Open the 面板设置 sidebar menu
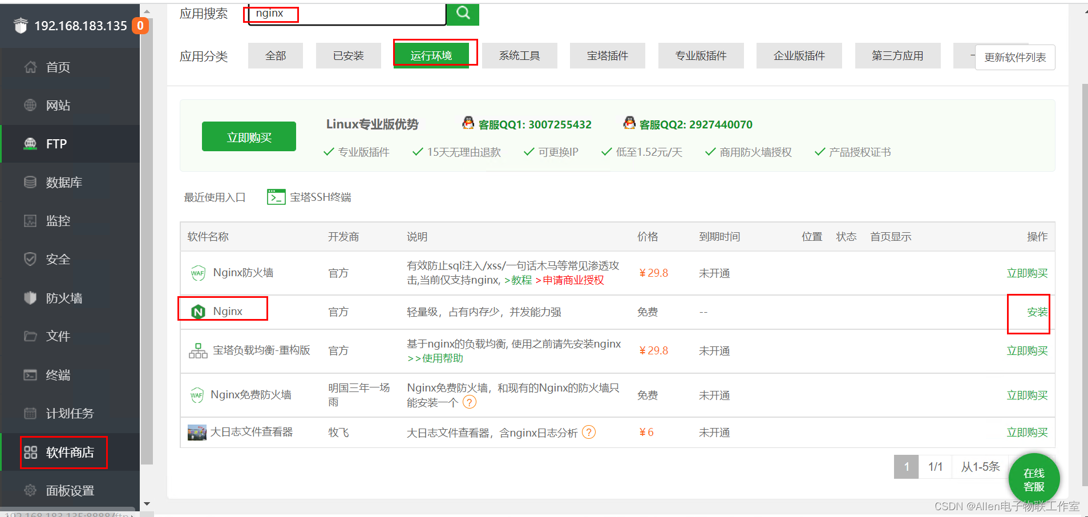Image resolution: width=1088 pixels, height=517 pixels. (70, 491)
